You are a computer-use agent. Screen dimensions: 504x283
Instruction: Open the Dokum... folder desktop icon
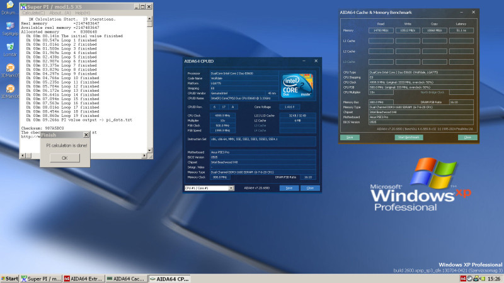pyautogui.click(x=9, y=8)
